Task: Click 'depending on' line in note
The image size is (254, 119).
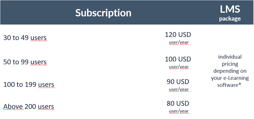Action: pos(230,71)
